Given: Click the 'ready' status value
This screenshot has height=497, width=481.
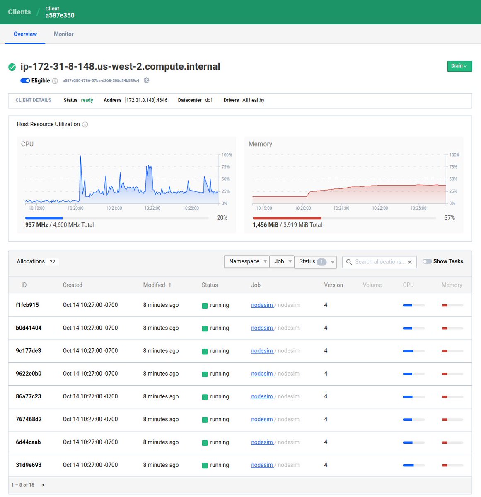Looking at the screenshot, I should click(x=87, y=100).
